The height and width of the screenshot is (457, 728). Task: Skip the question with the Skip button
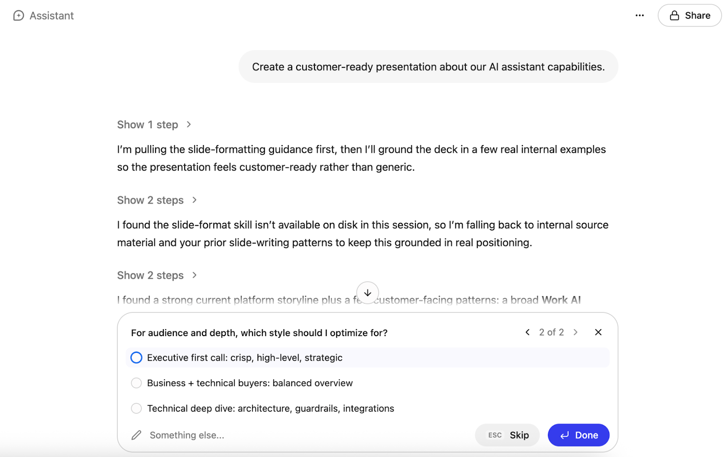[507, 435]
